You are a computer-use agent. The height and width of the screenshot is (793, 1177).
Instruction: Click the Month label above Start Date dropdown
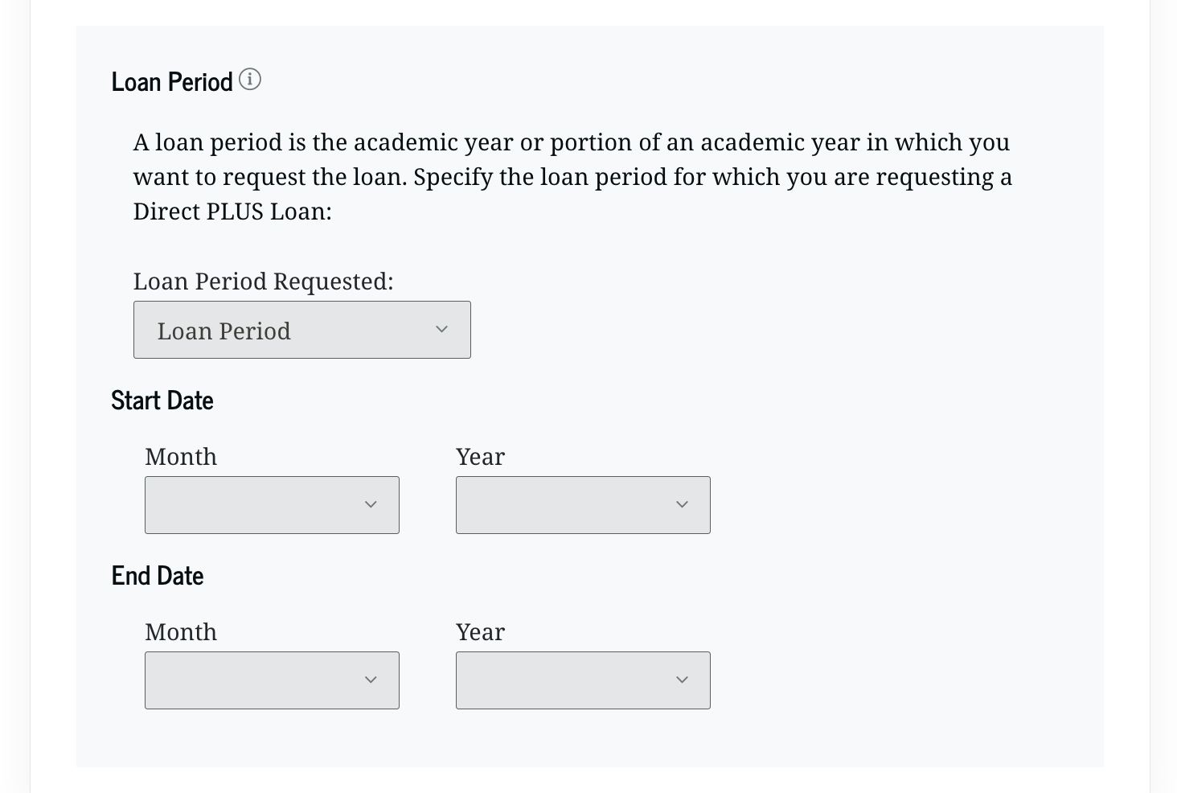(x=180, y=456)
